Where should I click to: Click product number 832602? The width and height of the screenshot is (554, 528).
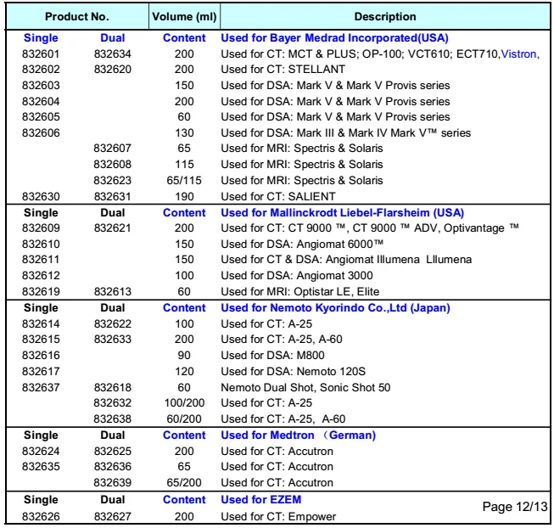(x=41, y=70)
